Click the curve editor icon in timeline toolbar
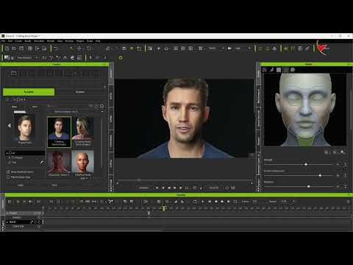 (110, 202)
